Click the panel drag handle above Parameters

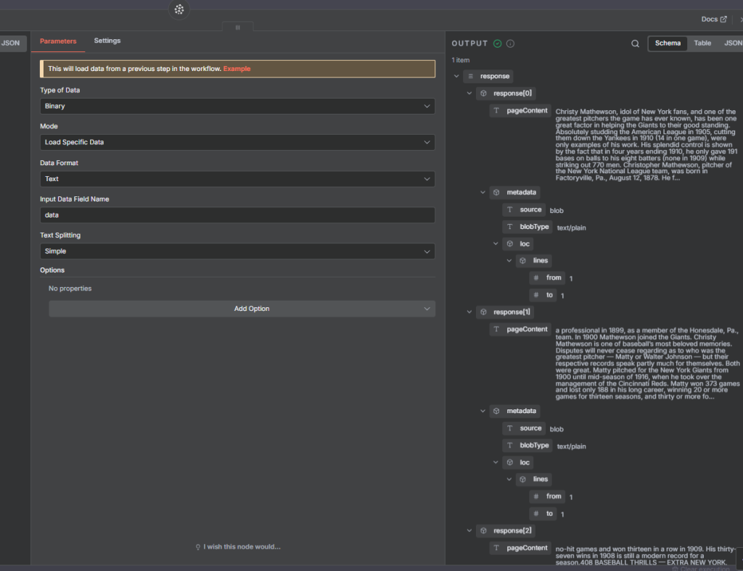tap(237, 28)
